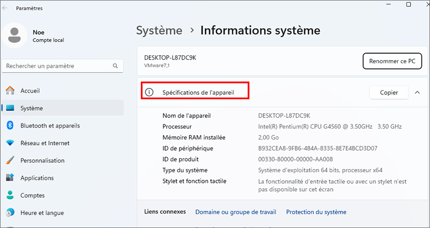Image resolution: width=430 pixels, height=228 pixels.
Task: Click the Noe account name
Action: (x=38, y=32)
